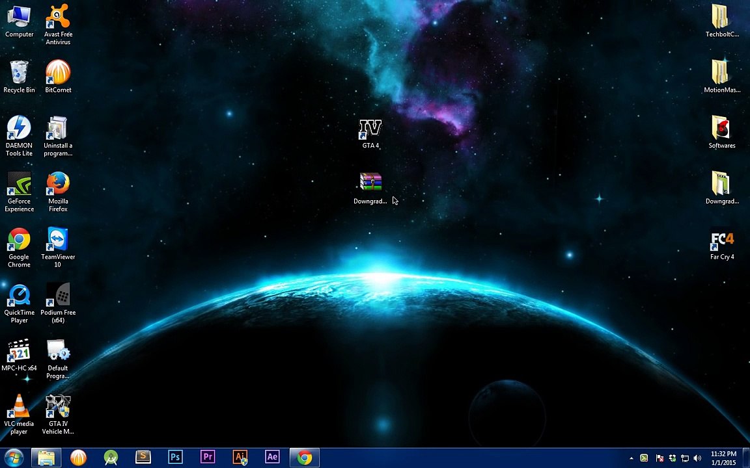Launch Photoshop from the taskbar

pos(175,458)
